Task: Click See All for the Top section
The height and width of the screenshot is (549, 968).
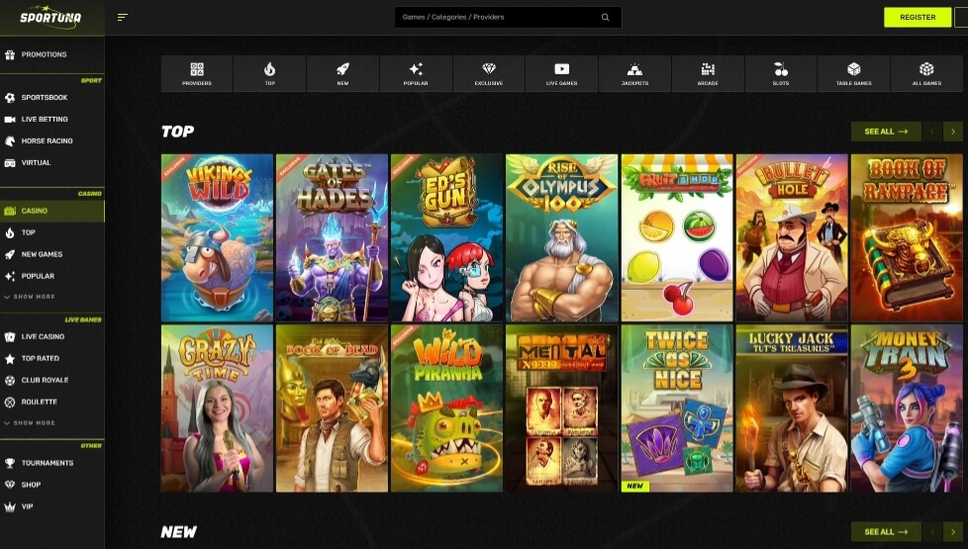Action: click(886, 132)
